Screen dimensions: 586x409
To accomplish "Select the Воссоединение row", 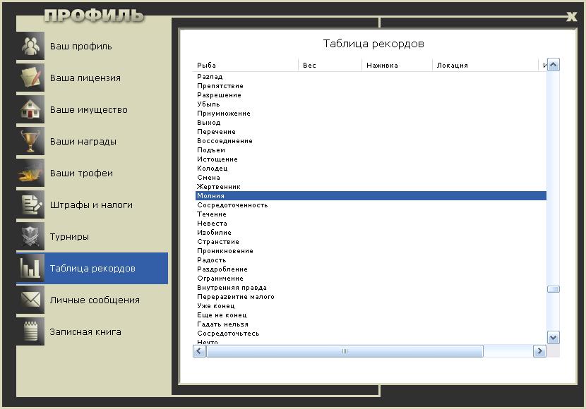I will [371, 141].
